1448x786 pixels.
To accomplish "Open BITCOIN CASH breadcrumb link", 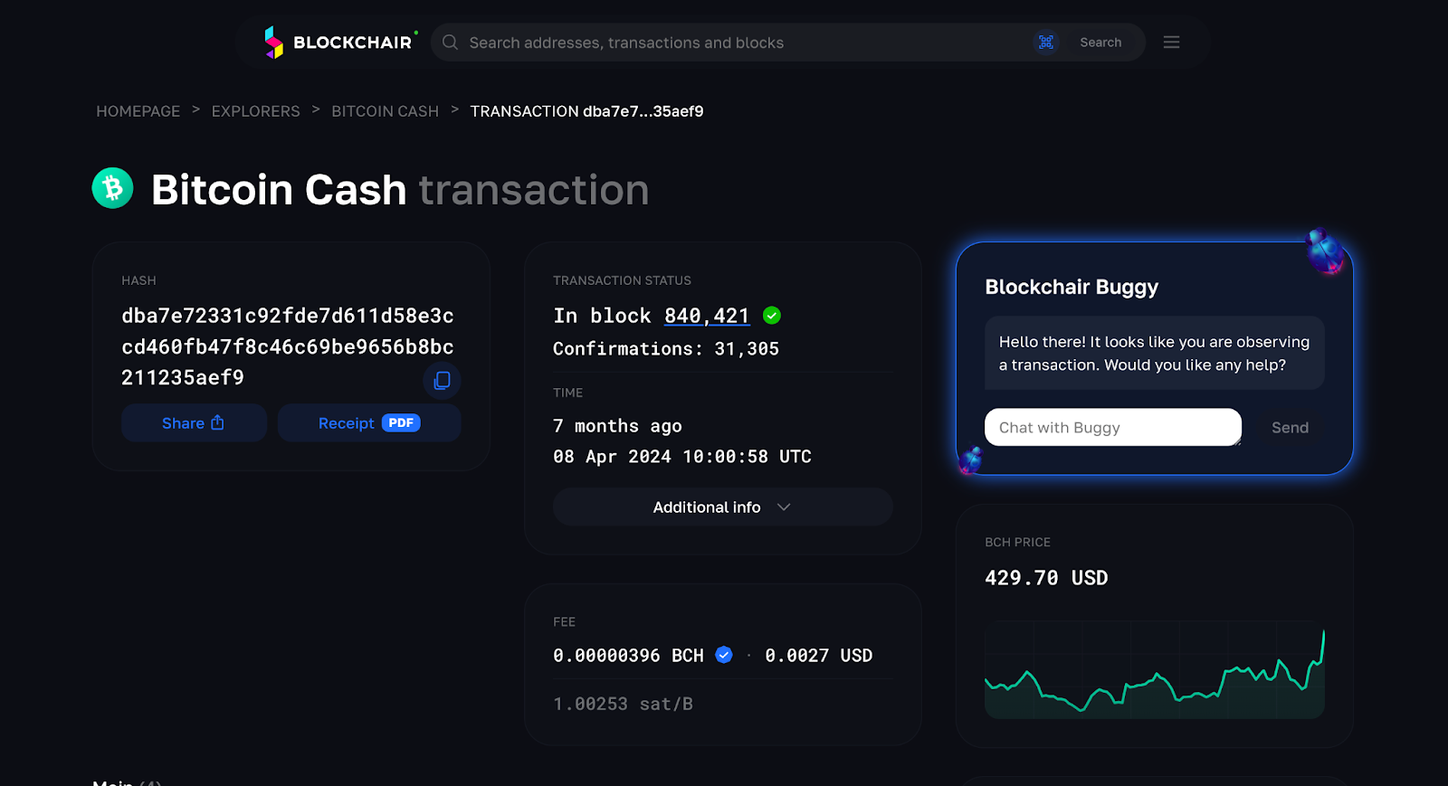I will 385,111.
